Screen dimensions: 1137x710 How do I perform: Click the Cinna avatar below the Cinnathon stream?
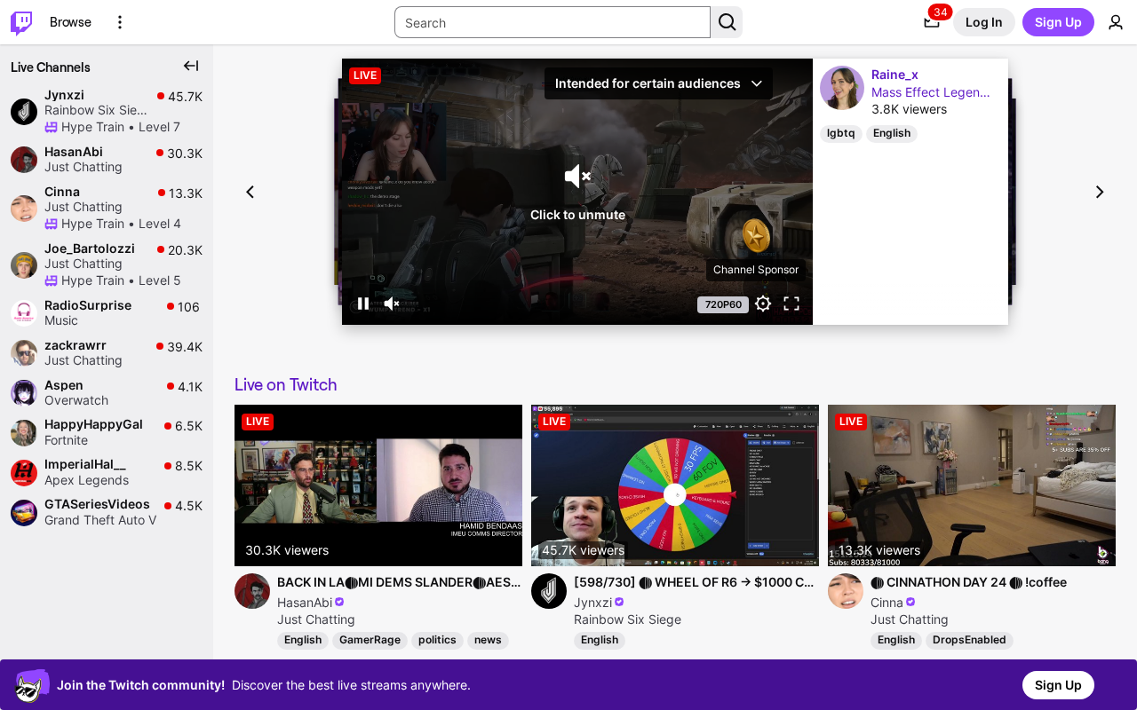[x=846, y=591]
